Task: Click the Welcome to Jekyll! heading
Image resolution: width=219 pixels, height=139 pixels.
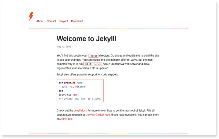Action: (x=86, y=39)
